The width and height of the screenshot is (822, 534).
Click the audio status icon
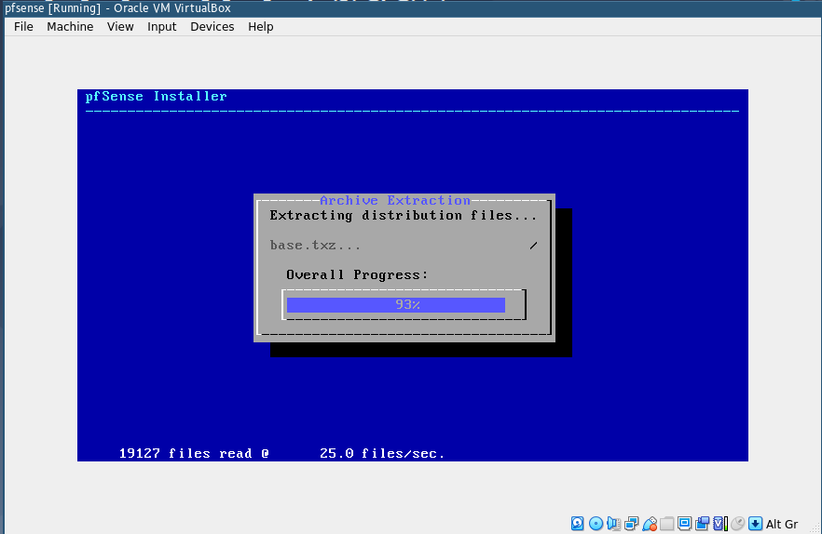[614, 524]
